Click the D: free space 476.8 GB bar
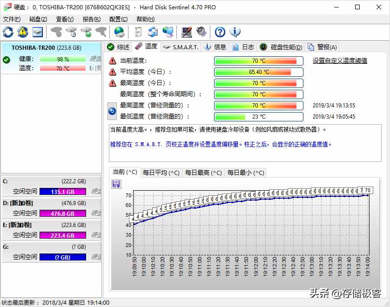This screenshot has width=390, height=307. 63,214
